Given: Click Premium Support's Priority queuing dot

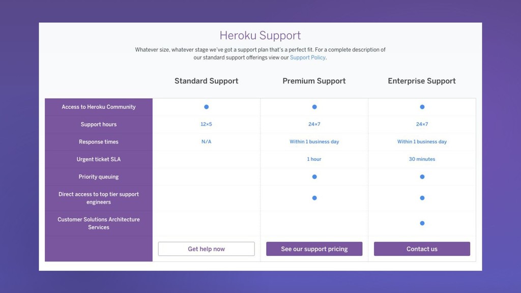Looking at the screenshot, I should pos(314,177).
